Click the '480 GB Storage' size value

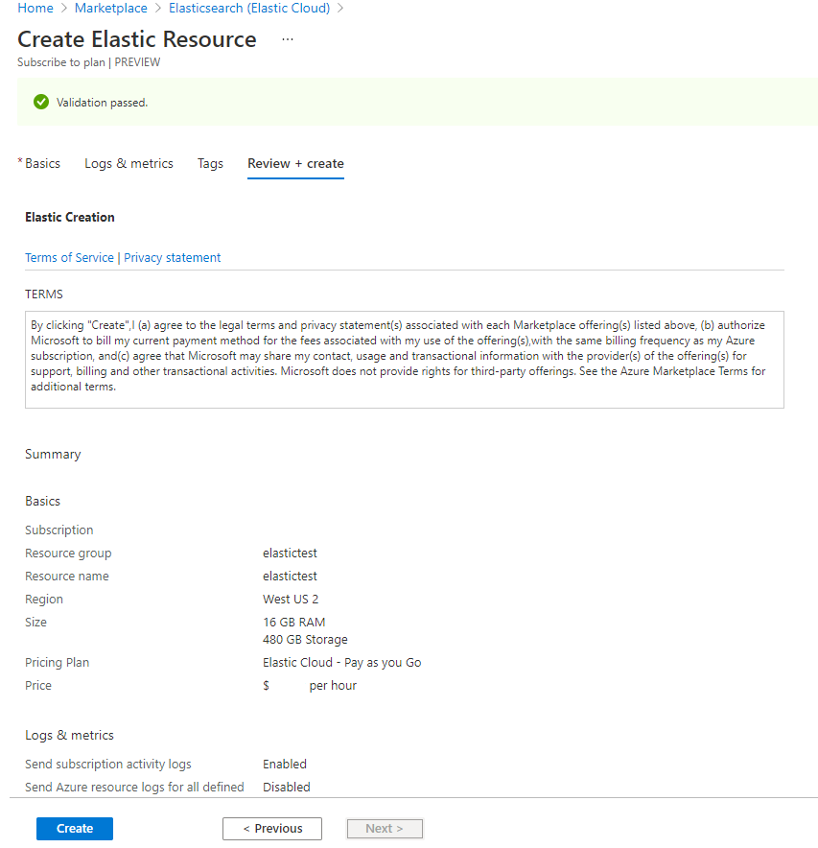click(305, 639)
